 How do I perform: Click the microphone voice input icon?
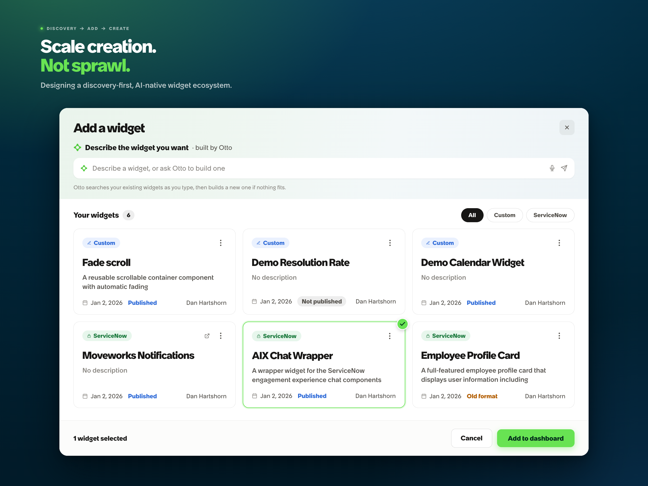[552, 168]
